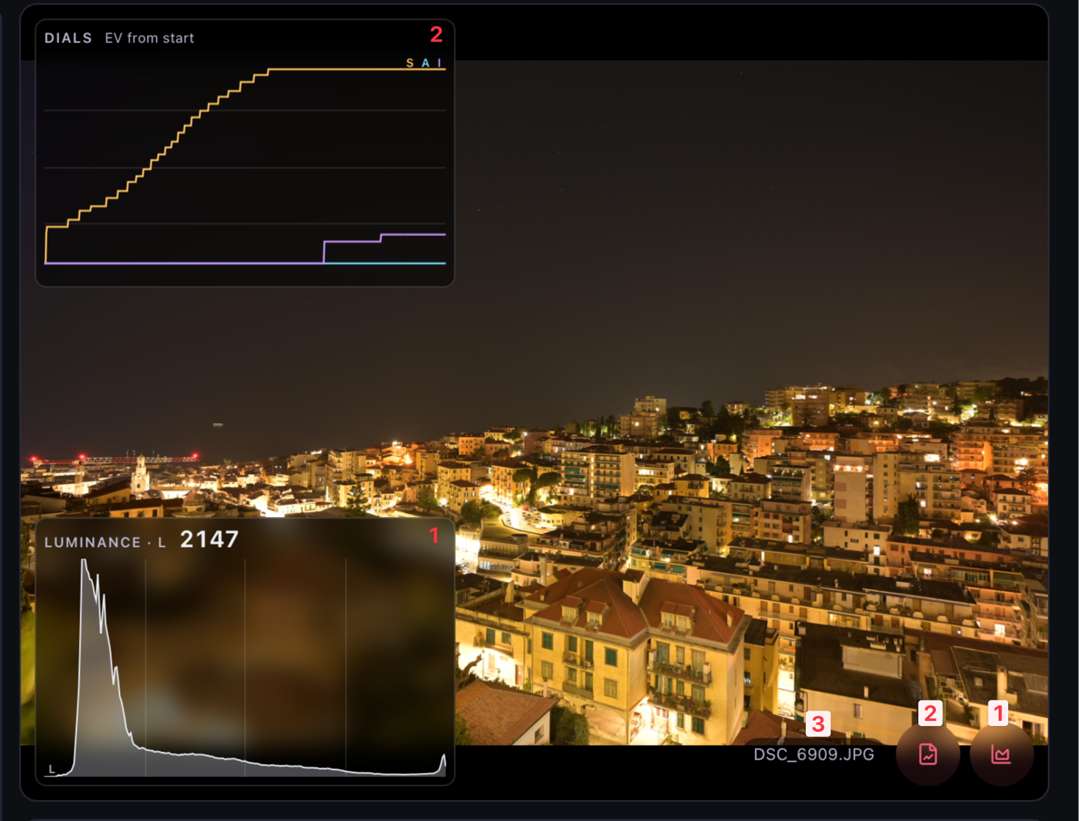1079x821 pixels.
Task: Click the yellow S legend letter
Action: tap(410, 64)
